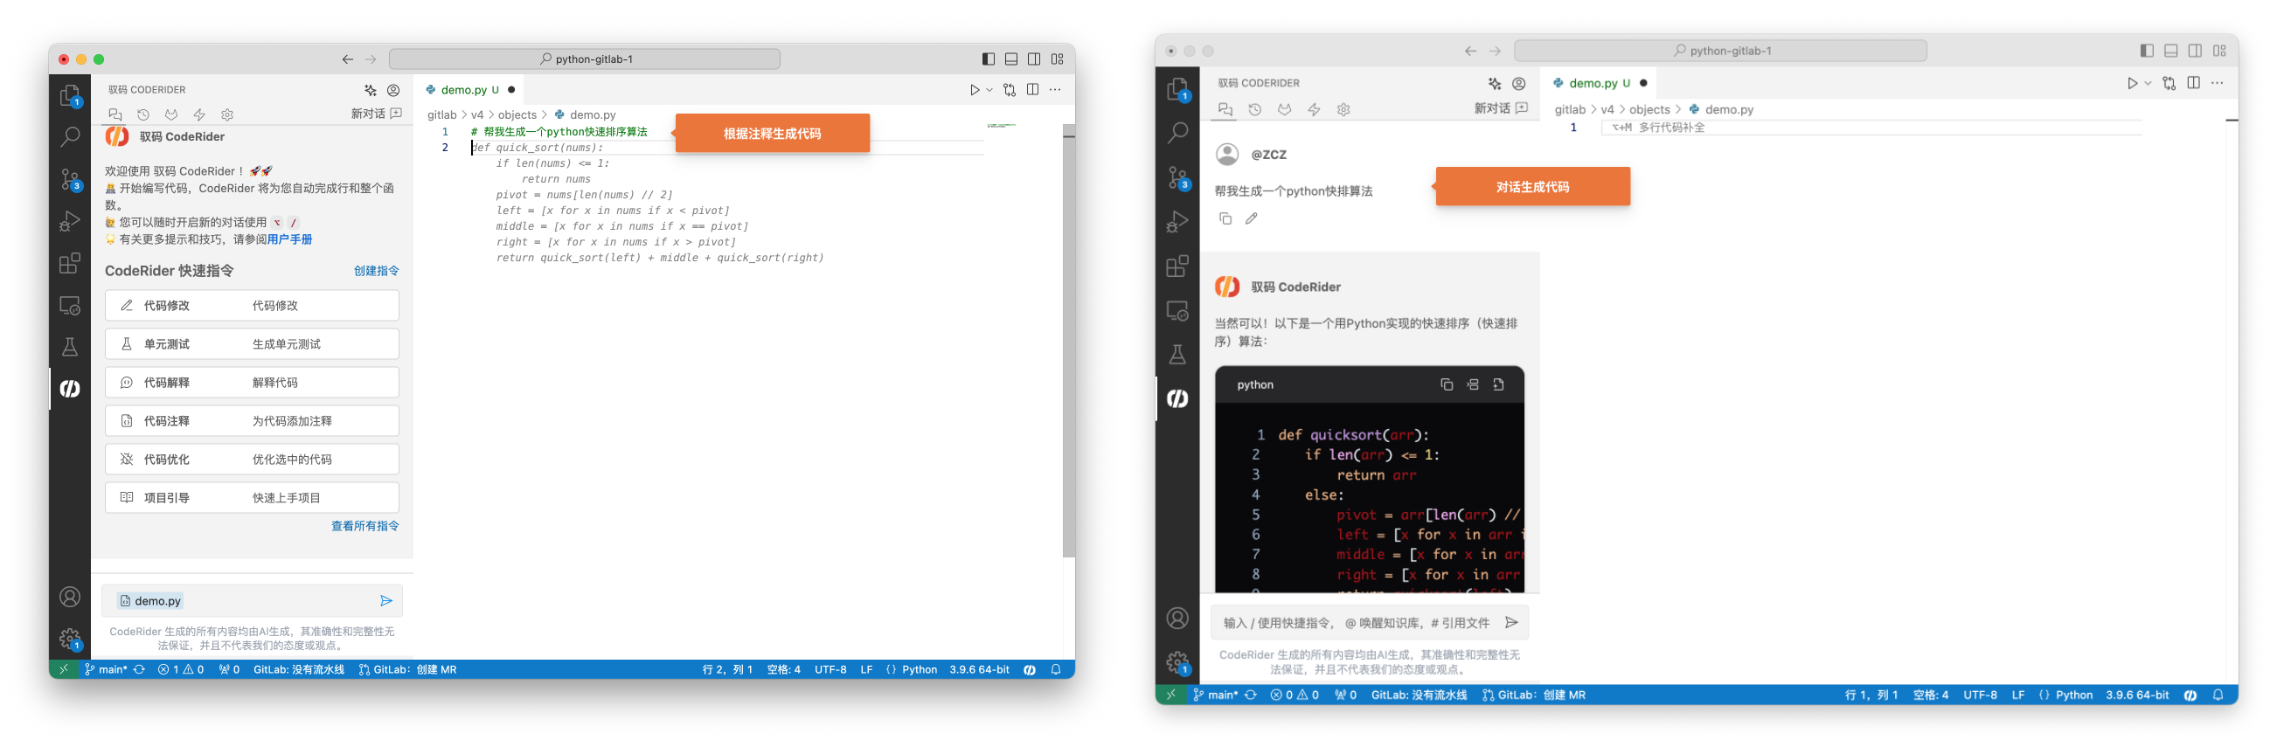Toggle primary sidebar in right window title bar
The image size is (2270, 754).
[x=2147, y=51]
